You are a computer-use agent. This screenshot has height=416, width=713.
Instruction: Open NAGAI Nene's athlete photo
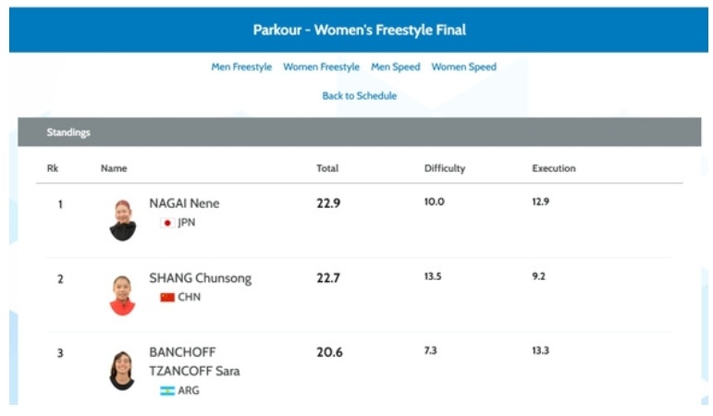tap(123, 220)
